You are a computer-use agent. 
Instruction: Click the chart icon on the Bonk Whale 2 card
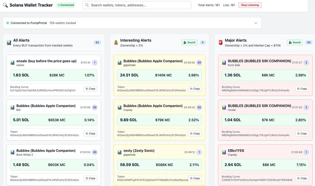point(12,152)
